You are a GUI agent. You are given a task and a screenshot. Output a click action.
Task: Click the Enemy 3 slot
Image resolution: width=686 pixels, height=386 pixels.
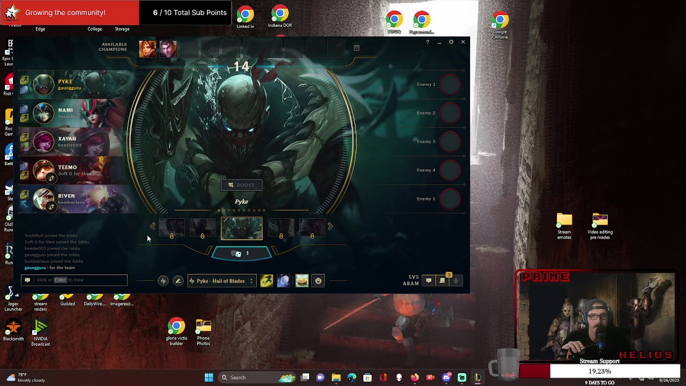click(x=450, y=142)
